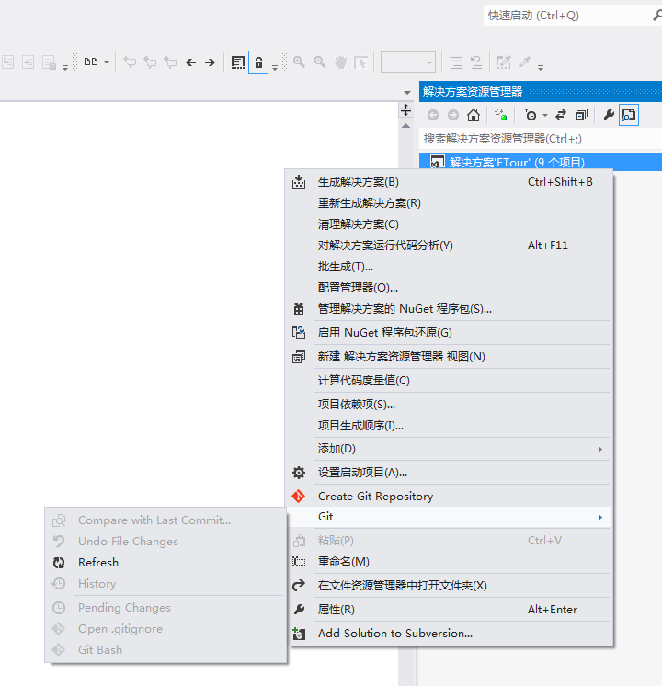Click the right arrow navigate forward icon

click(210, 63)
